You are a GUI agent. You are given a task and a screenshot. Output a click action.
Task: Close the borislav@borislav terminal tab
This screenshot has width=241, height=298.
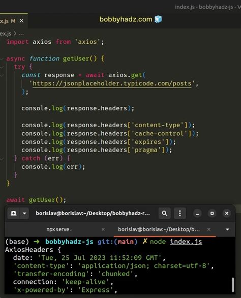pos(208,229)
